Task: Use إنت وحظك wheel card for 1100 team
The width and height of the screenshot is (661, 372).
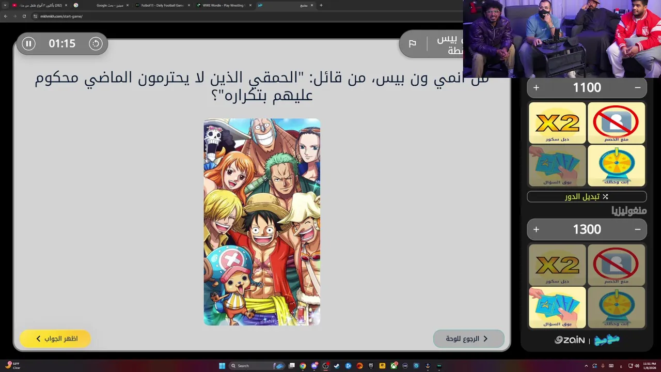Action: point(616,165)
